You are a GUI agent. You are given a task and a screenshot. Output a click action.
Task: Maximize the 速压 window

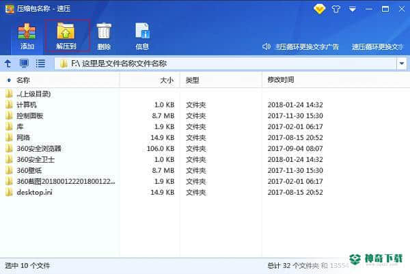[385, 9]
